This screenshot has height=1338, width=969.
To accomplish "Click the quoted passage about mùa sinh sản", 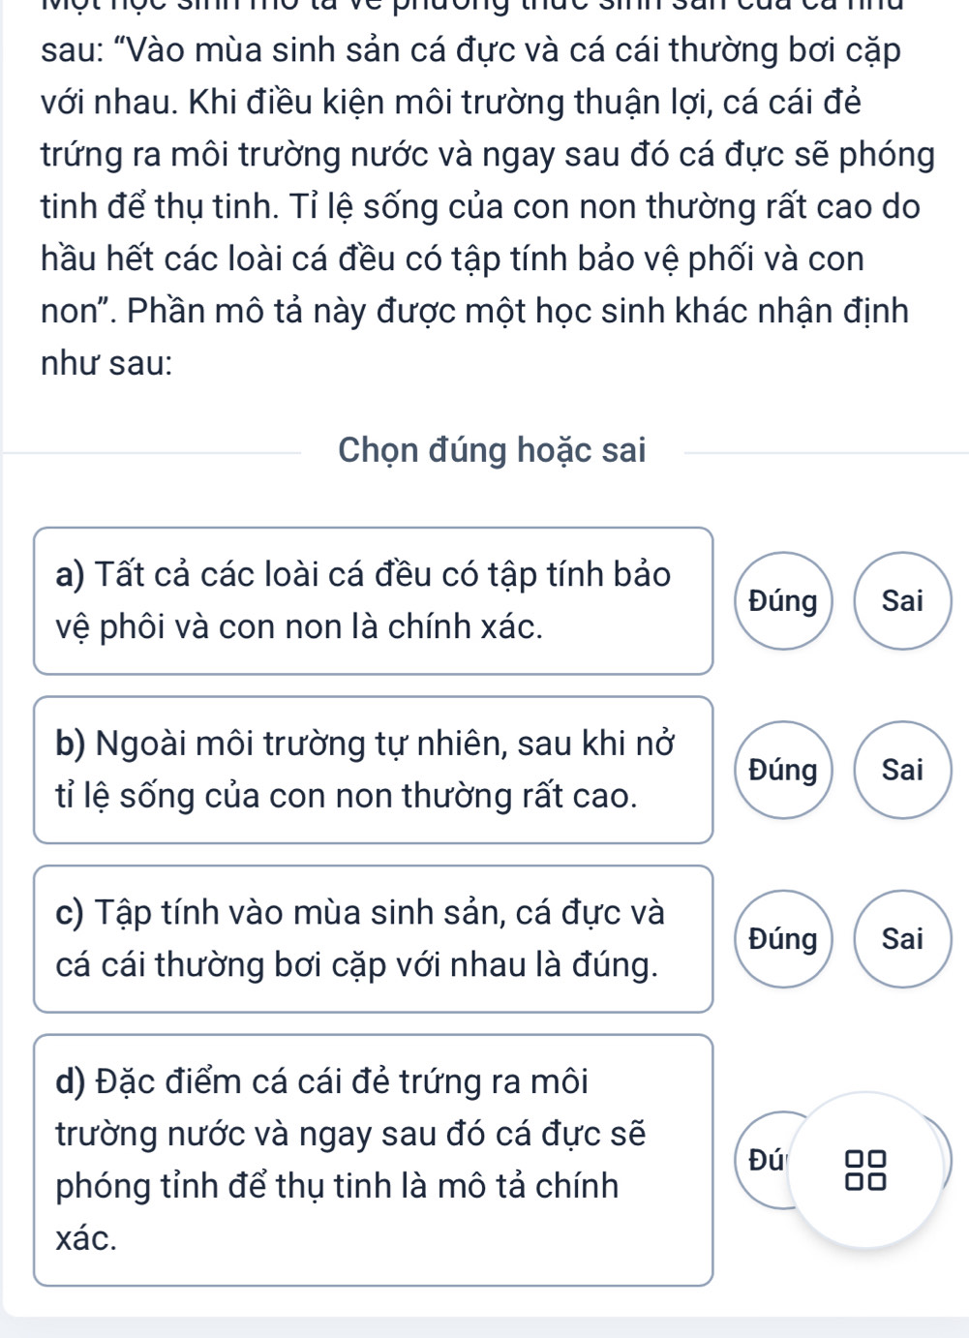I will pyautogui.click(x=484, y=181).
